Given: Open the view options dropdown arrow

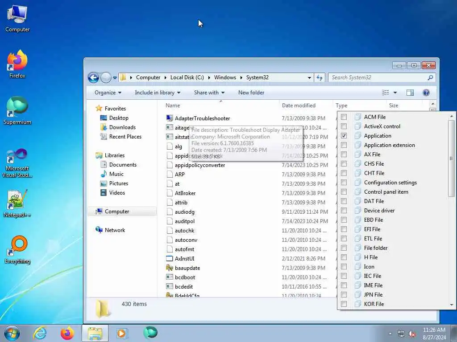Looking at the screenshot, I should click(395, 93).
